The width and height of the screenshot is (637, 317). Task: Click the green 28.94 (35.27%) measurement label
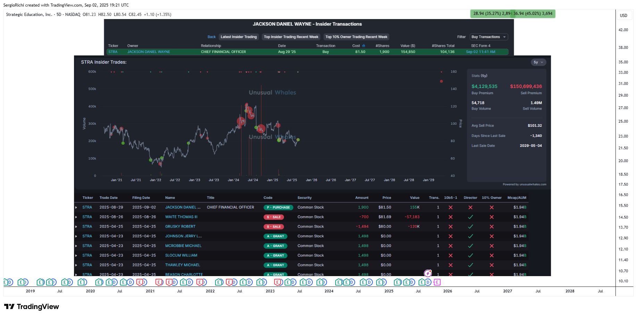[x=492, y=14]
